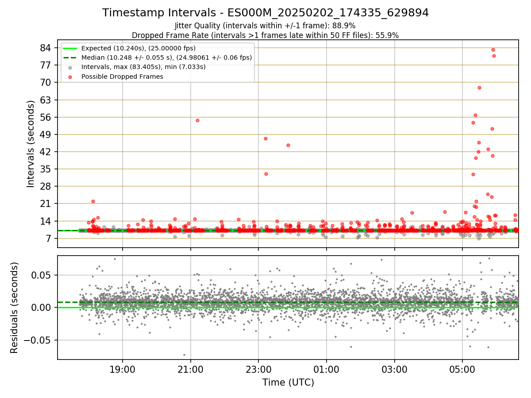Click the red dot marker in legend
The width and height of the screenshot is (531, 398).
tap(70, 77)
